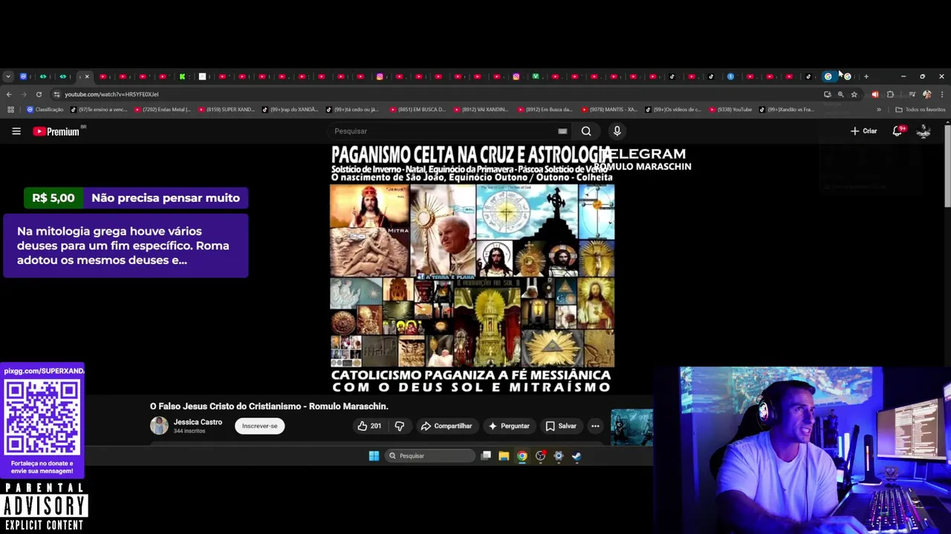Run search with the magnifier button

coord(586,131)
